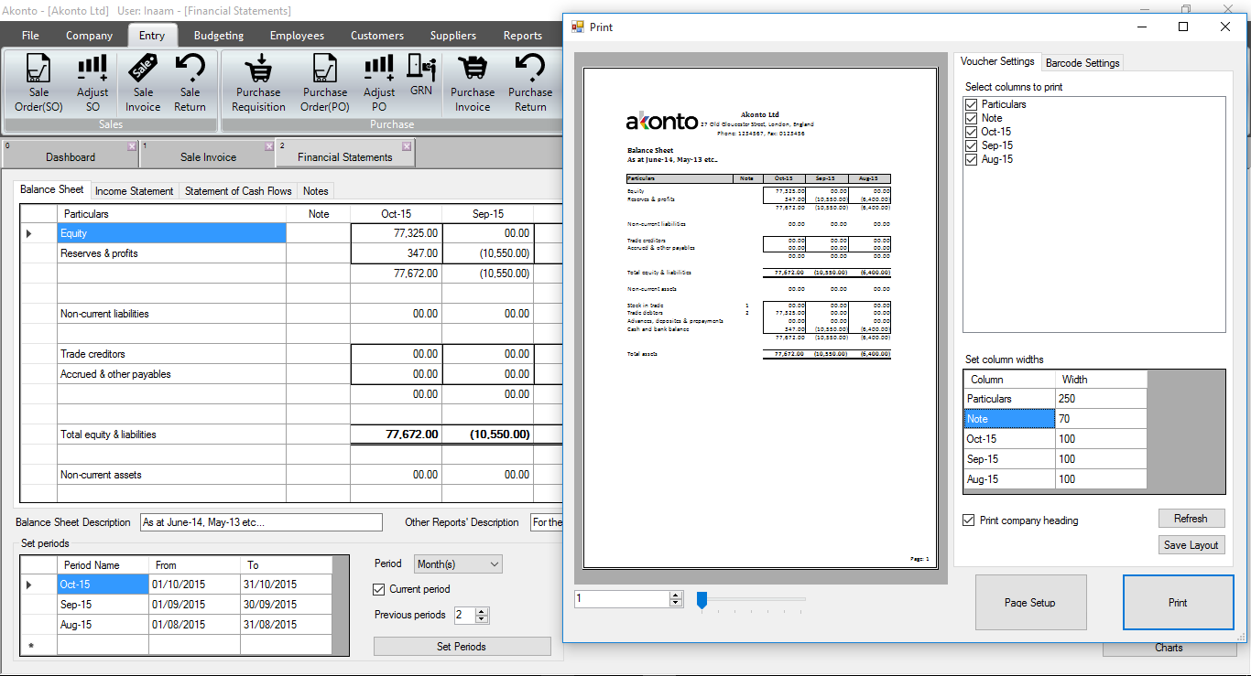
Task: Click the Purchase Order(PO) icon
Action: 325,82
